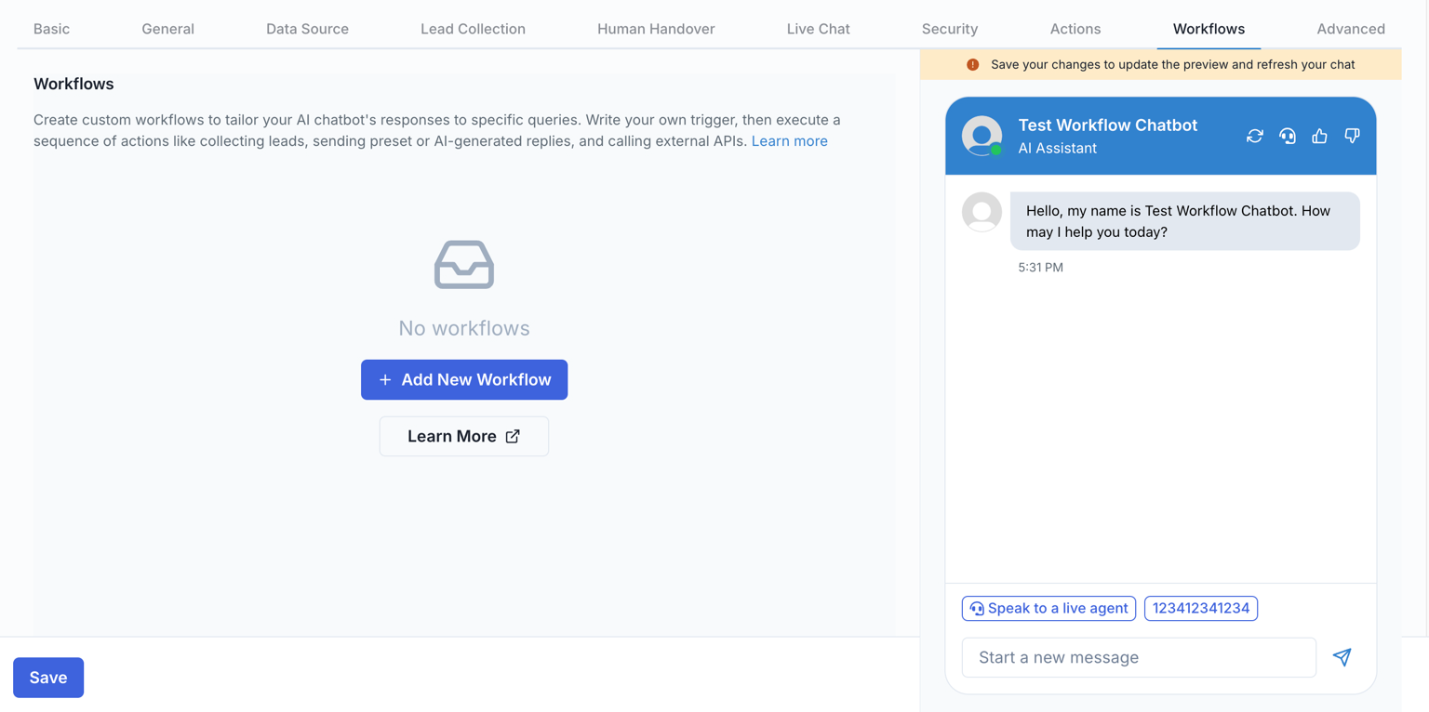
Task: Click Add New Workflow button
Action: (464, 380)
